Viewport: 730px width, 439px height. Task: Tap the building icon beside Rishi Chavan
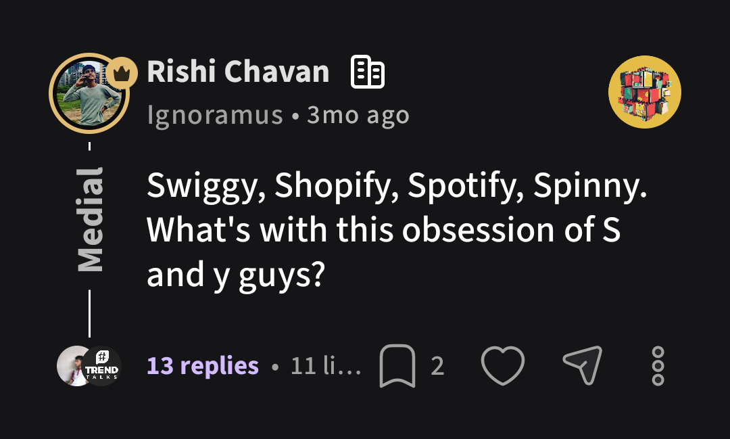pos(368,72)
